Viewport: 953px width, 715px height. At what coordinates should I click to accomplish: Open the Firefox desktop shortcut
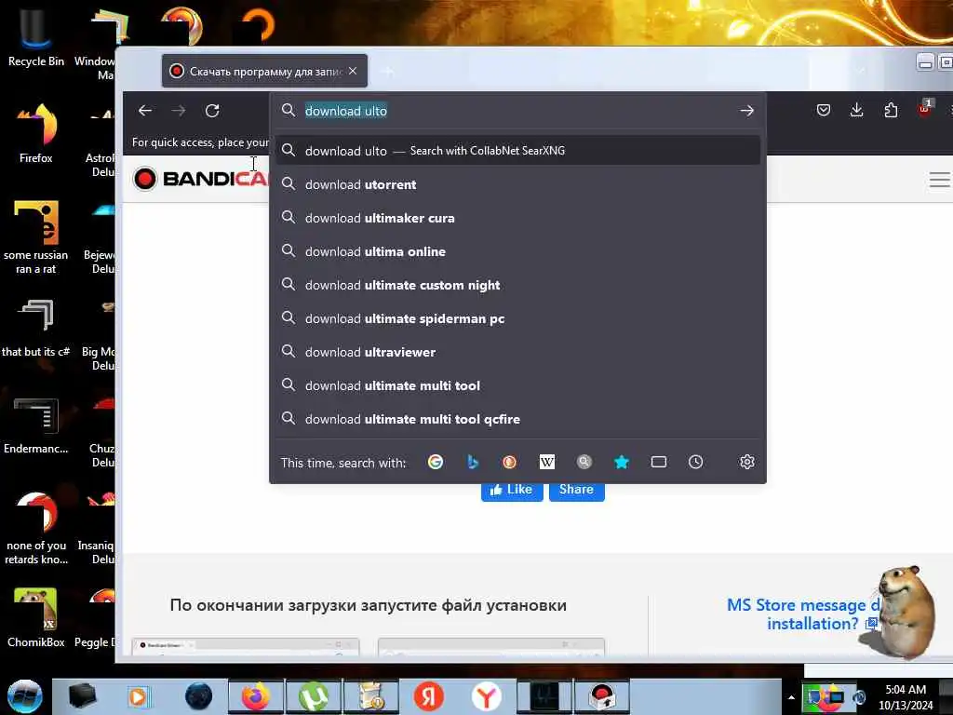tap(36, 132)
